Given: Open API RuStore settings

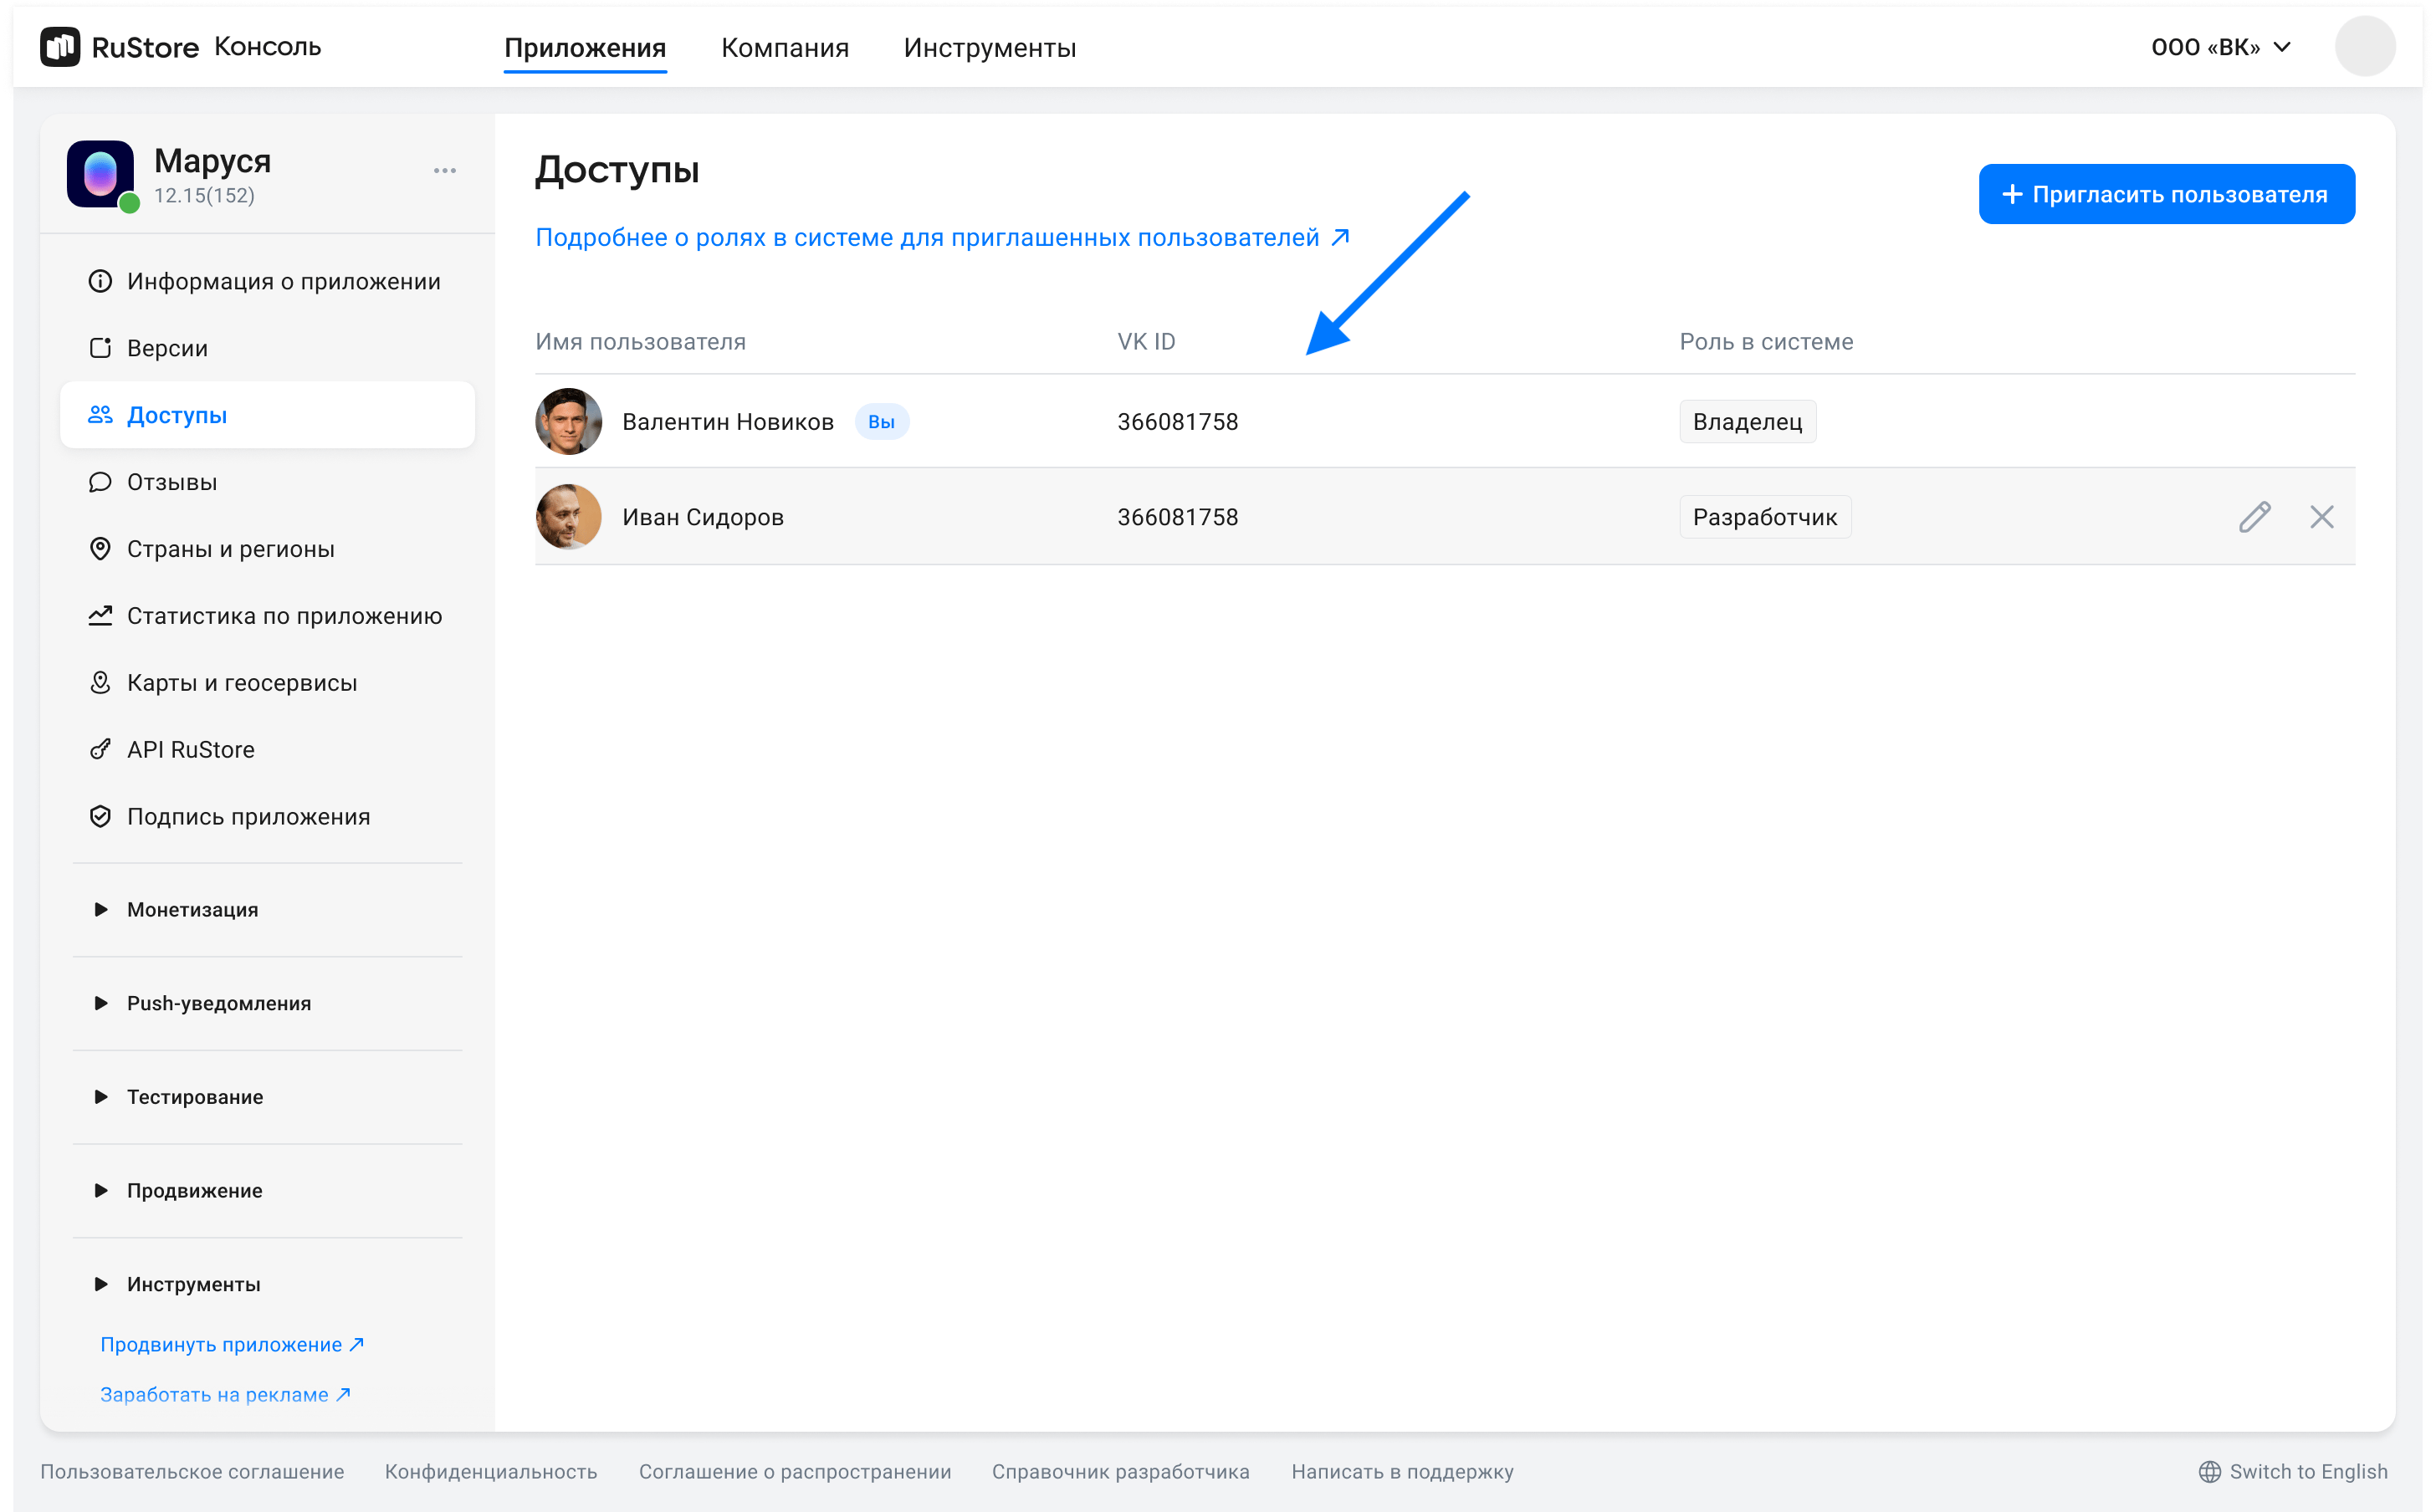Looking at the screenshot, I should tap(190, 750).
